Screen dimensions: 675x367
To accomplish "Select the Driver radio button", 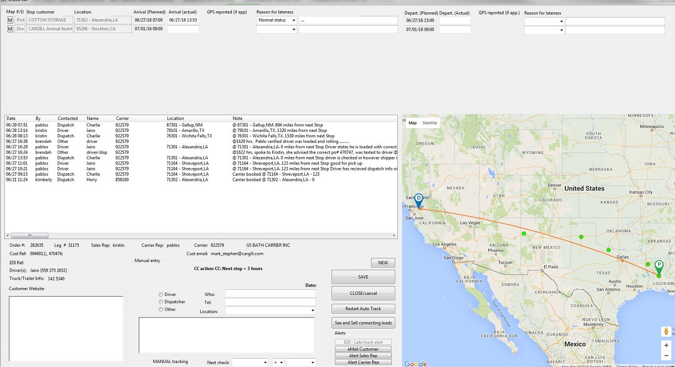I will (x=161, y=294).
